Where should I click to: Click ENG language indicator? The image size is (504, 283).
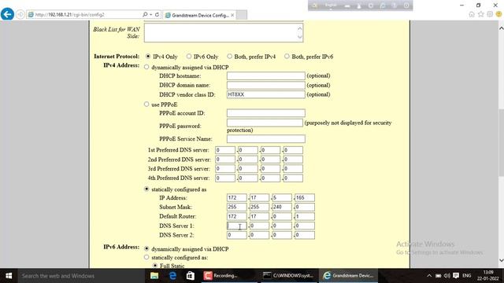pyautogui.click(x=467, y=276)
